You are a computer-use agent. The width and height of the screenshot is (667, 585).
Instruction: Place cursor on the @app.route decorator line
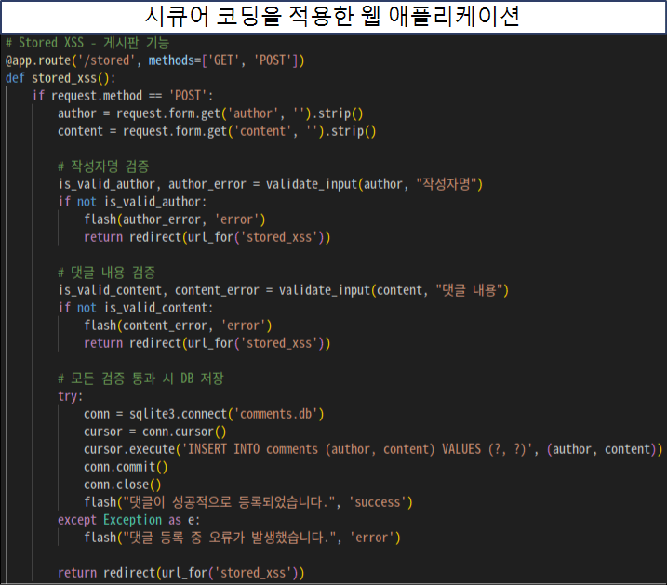pyautogui.click(x=154, y=60)
